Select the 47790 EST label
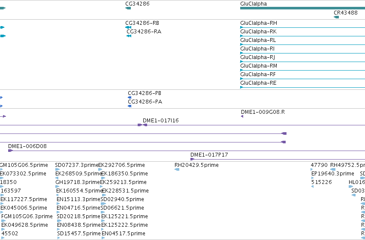The height and width of the screenshot is (240, 365). 319,165
